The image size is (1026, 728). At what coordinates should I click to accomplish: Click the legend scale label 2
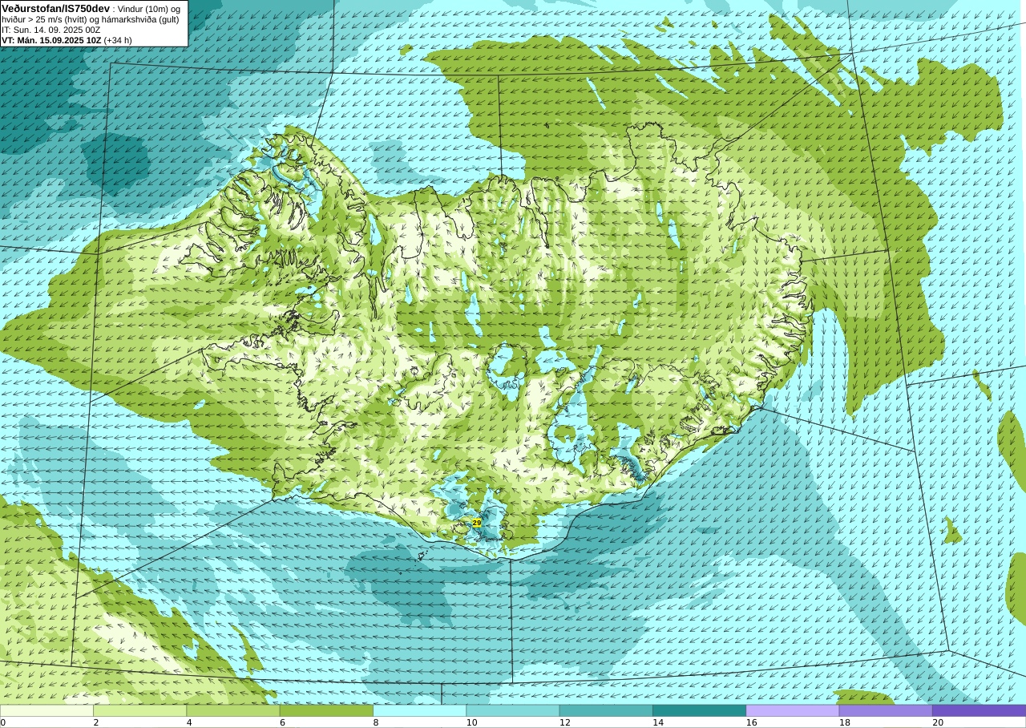pyautogui.click(x=96, y=722)
